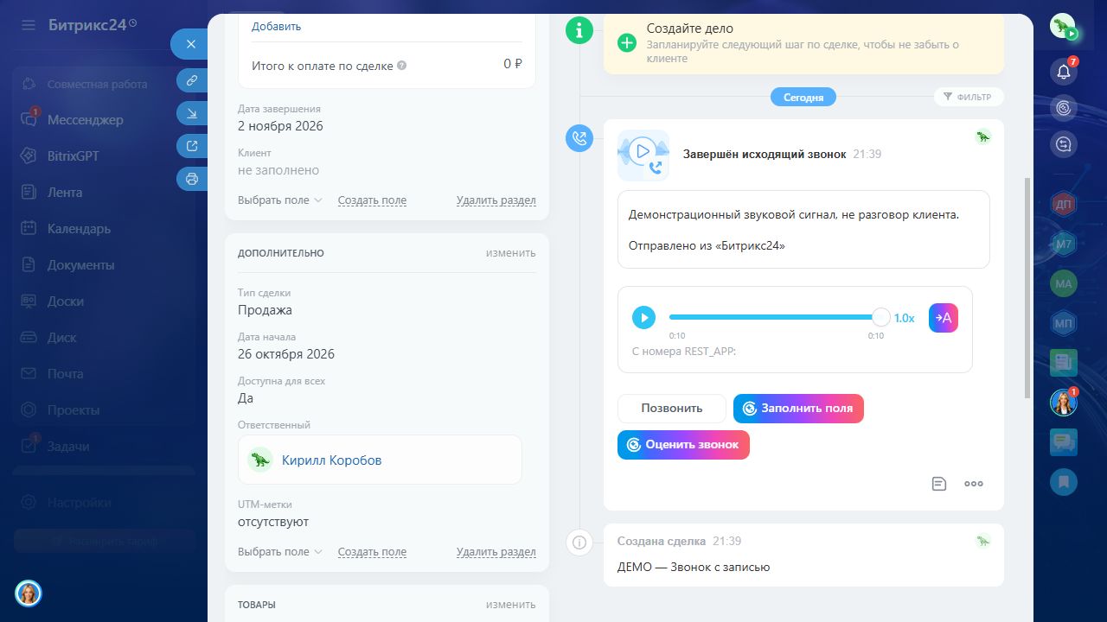This screenshot has height=622, width=1107.
Task: Play the call recording in the audio player
Action: 643,317
